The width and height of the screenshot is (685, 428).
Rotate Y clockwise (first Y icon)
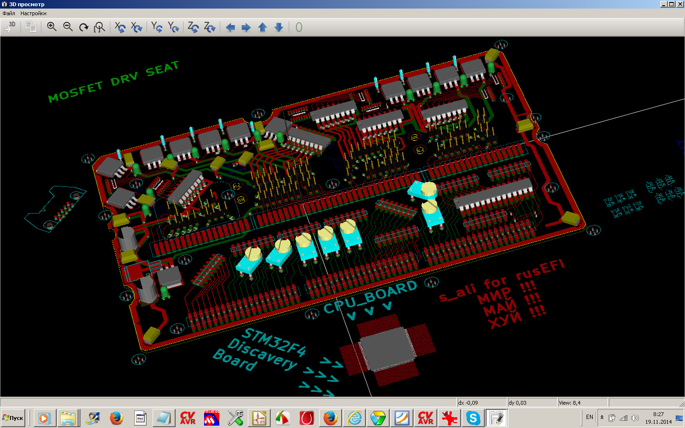click(x=157, y=27)
